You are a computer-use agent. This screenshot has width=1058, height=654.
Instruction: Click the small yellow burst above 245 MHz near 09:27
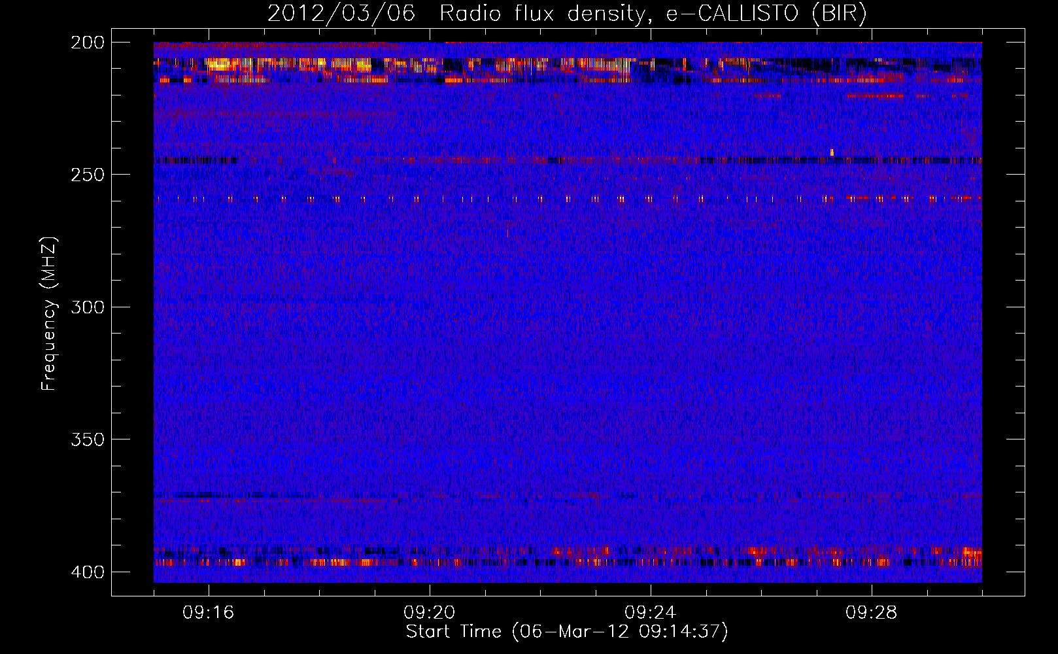tap(832, 152)
